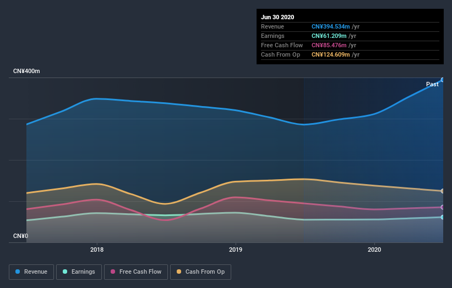Click the Jun 30 2020 tooltip date
Viewport: 452px width, 288px height.
tap(277, 17)
